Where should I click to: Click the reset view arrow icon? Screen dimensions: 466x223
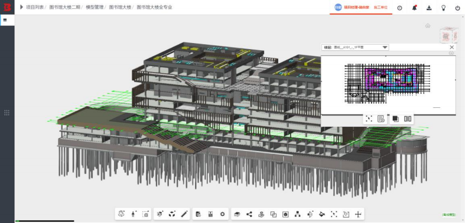click(346, 214)
